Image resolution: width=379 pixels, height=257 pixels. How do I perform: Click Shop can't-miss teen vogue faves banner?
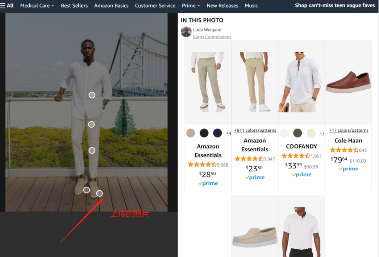pos(335,5)
